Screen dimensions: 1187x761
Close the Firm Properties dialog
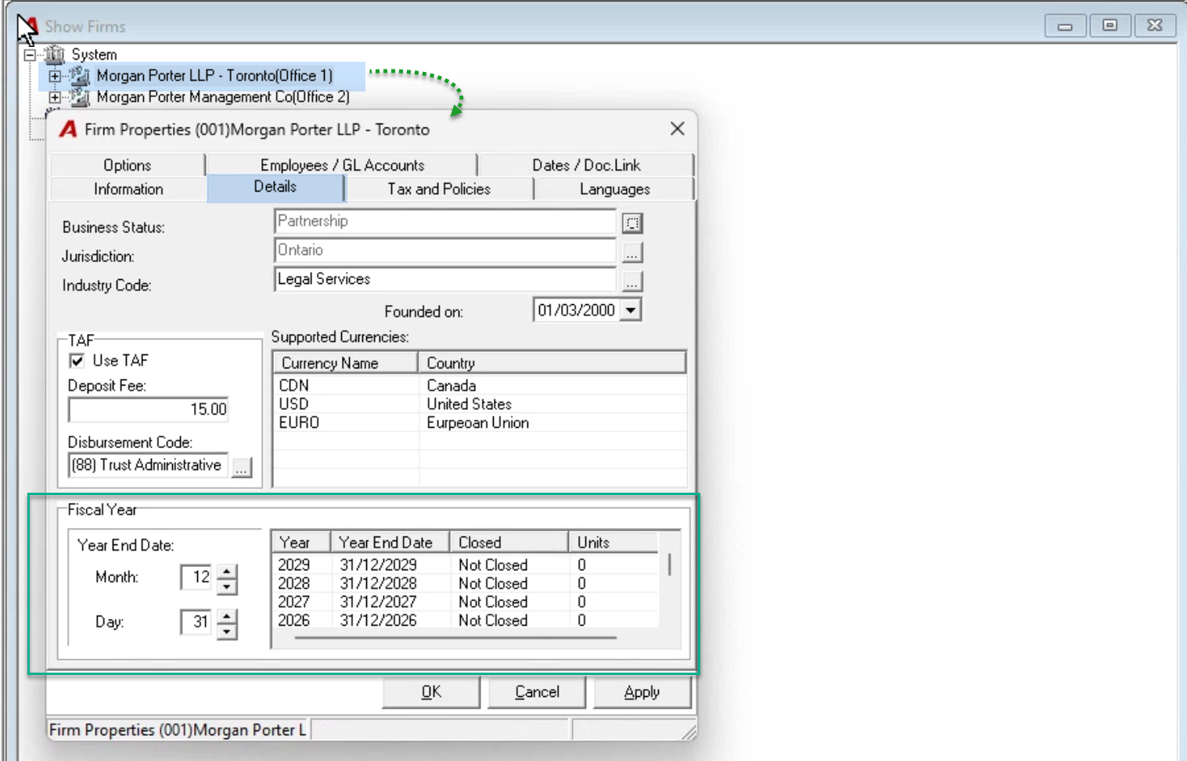pyautogui.click(x=678, y=128)
